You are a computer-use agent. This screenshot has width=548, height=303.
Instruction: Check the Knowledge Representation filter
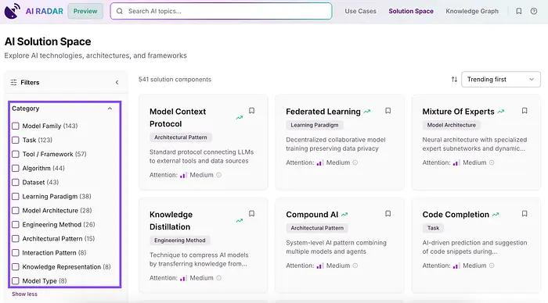pyautogui.click(x=16, y=267)
